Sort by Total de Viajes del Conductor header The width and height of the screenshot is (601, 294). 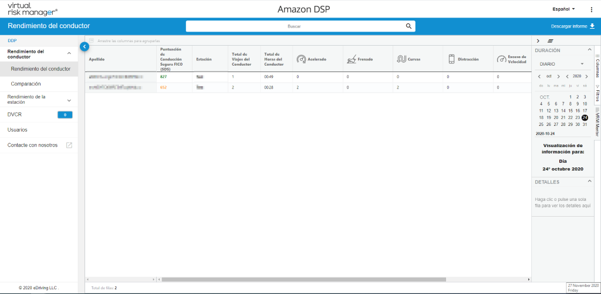coord(241,59)
